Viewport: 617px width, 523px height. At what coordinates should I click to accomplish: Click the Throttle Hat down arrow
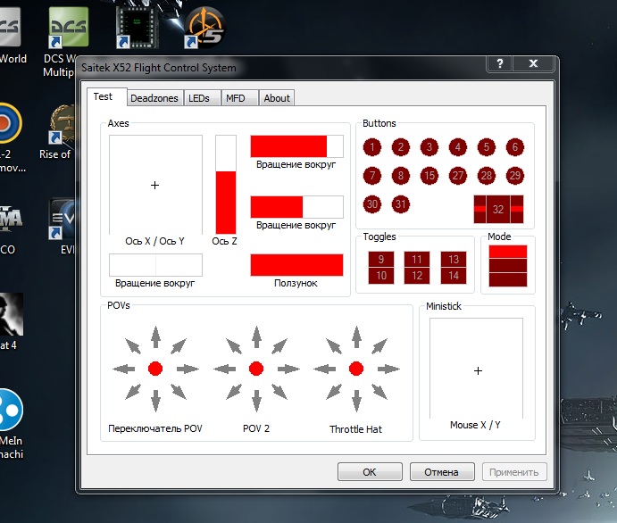click(x=356, y=401)
